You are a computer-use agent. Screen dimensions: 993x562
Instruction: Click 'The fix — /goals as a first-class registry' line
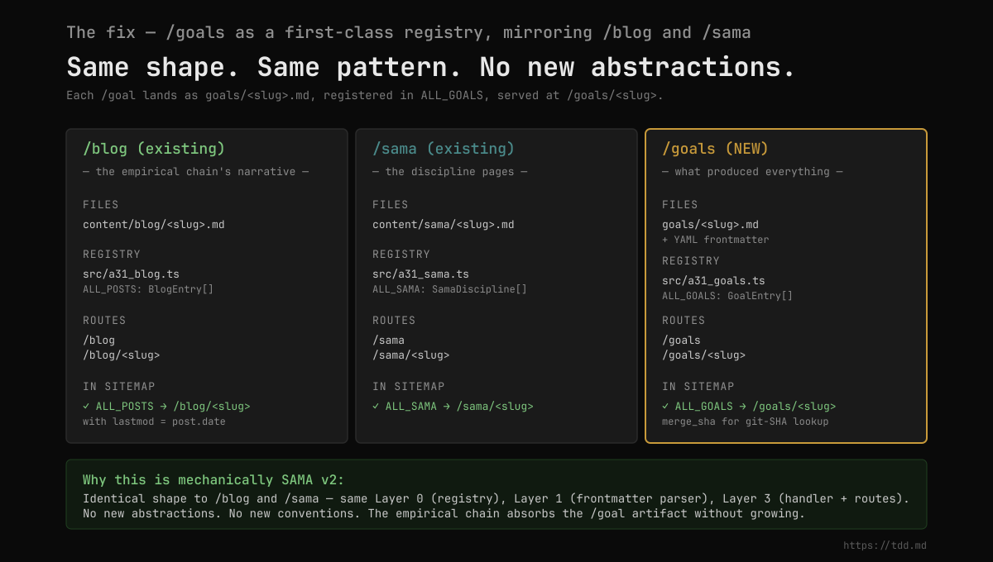click(409, 32)
